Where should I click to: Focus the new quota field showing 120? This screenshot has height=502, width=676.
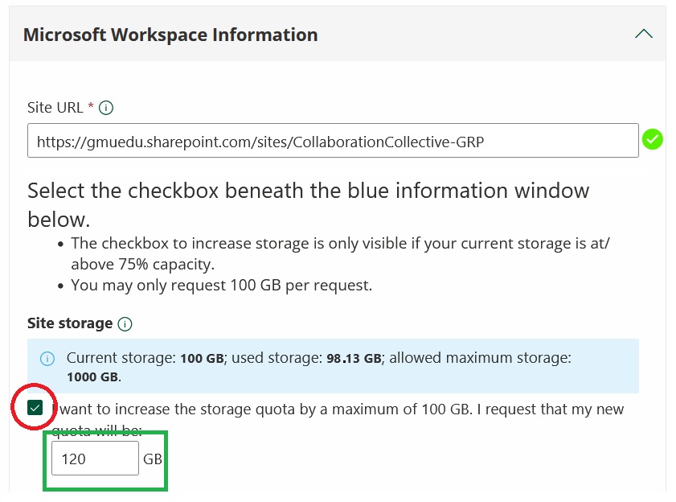pyautogui.click(x=95, y=459)
